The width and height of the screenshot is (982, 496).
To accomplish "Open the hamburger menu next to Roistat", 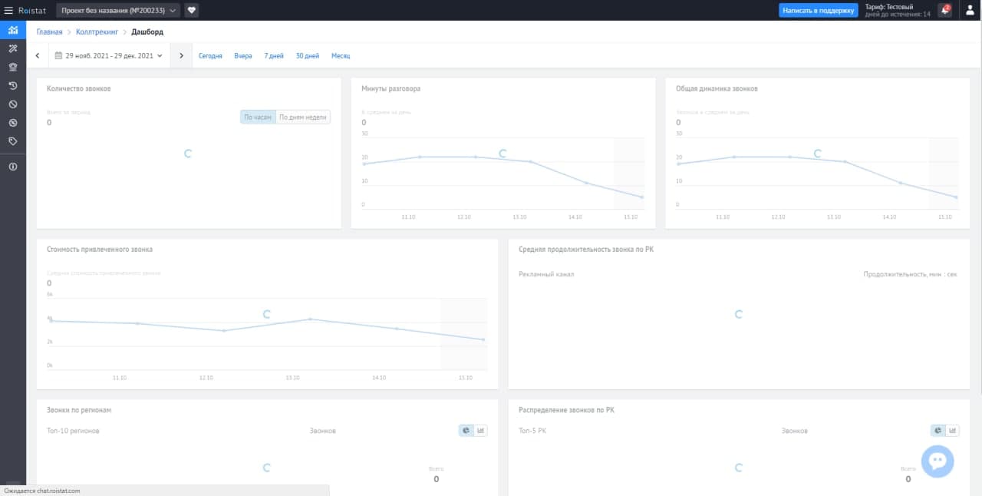I will [x=8, y=11].
